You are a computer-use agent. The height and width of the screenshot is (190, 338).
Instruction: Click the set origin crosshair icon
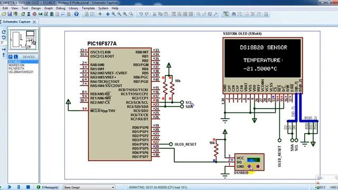tap(100, 14)
